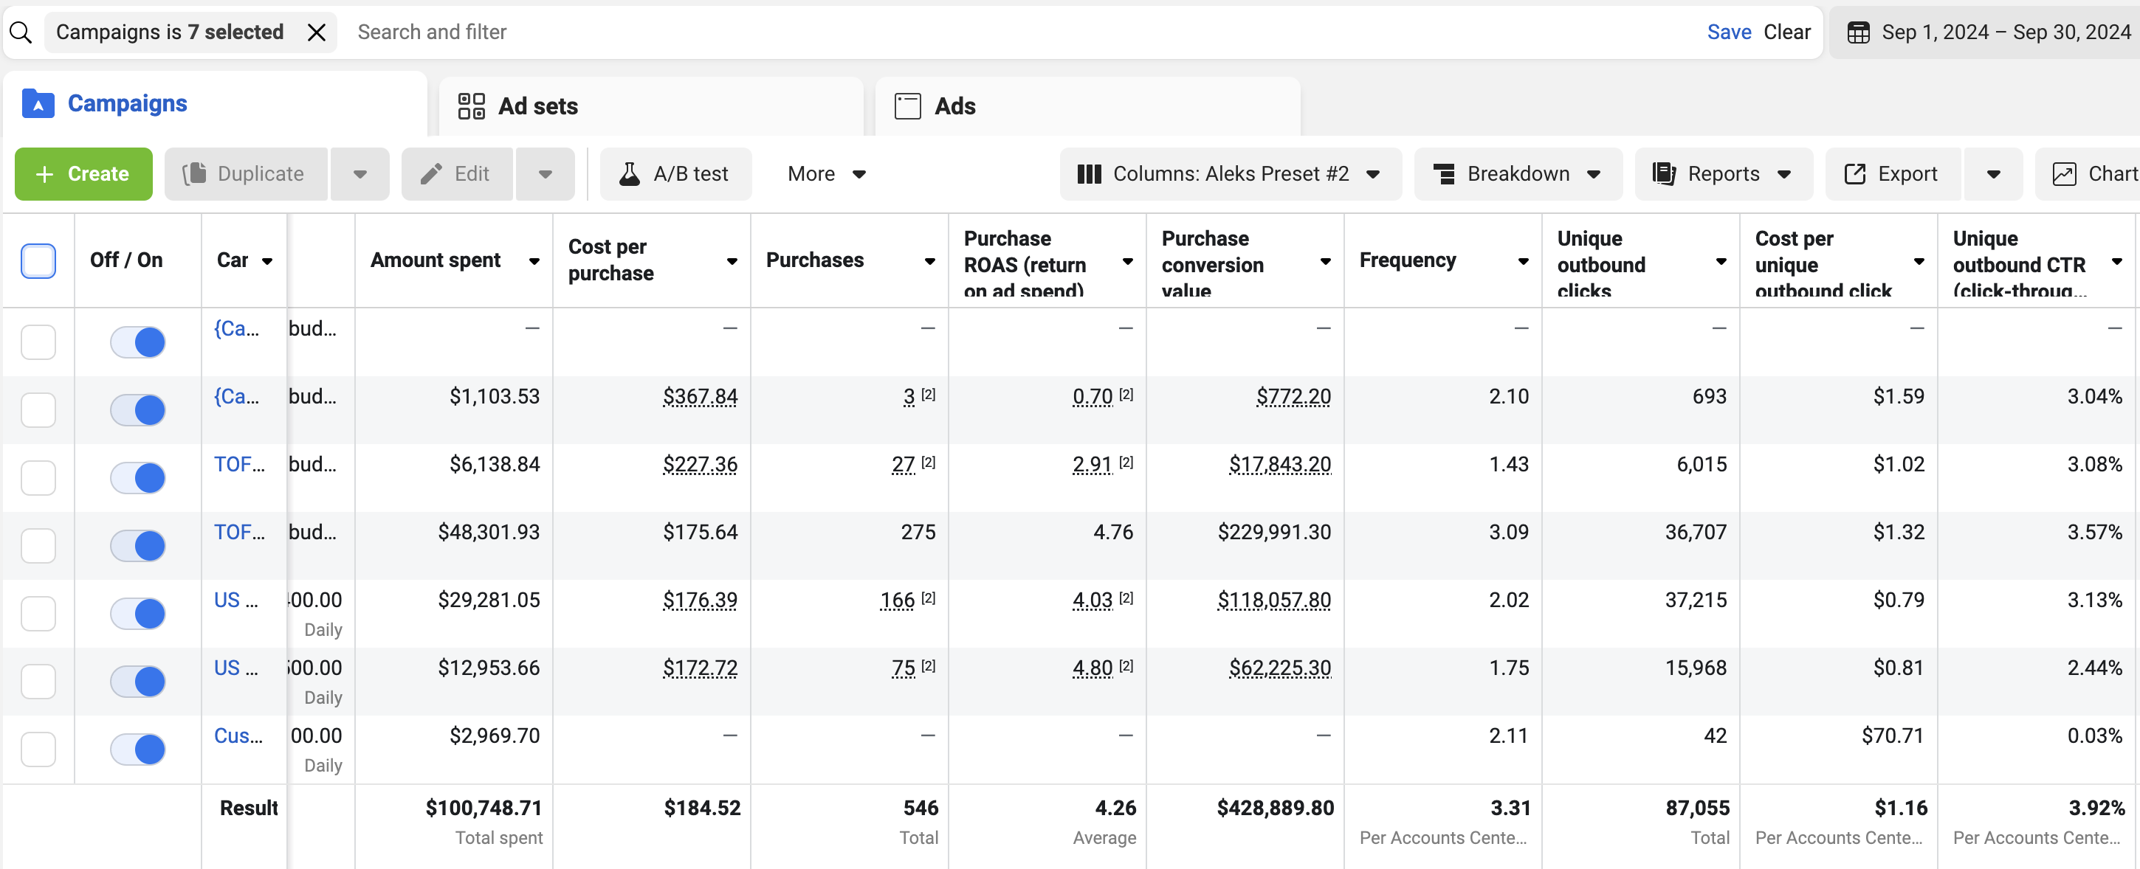The image size is (2140, 869).
Task: Select all campaigns with header checkbox
Action: click(x=38, y=260)
